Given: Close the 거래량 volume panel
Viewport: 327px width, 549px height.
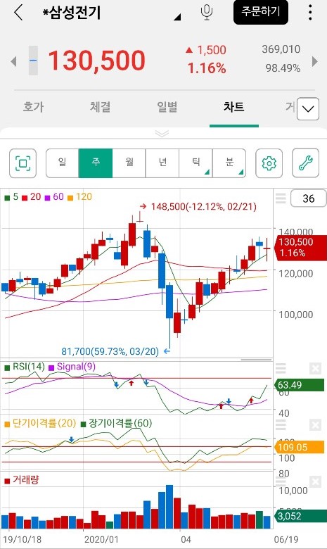Looking at the screenshot, I should [315, 481].
